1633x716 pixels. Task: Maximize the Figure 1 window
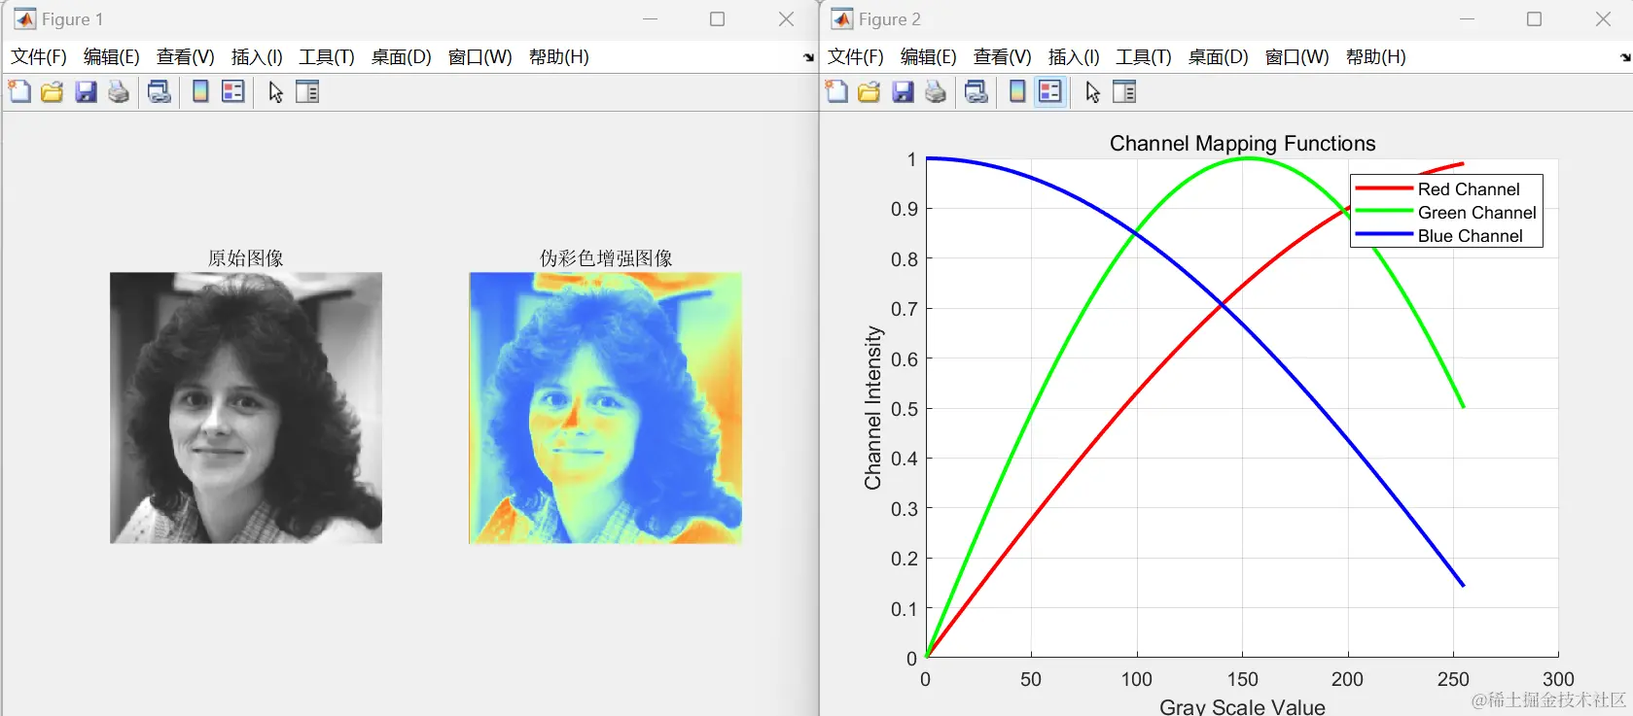coord(718,19)
